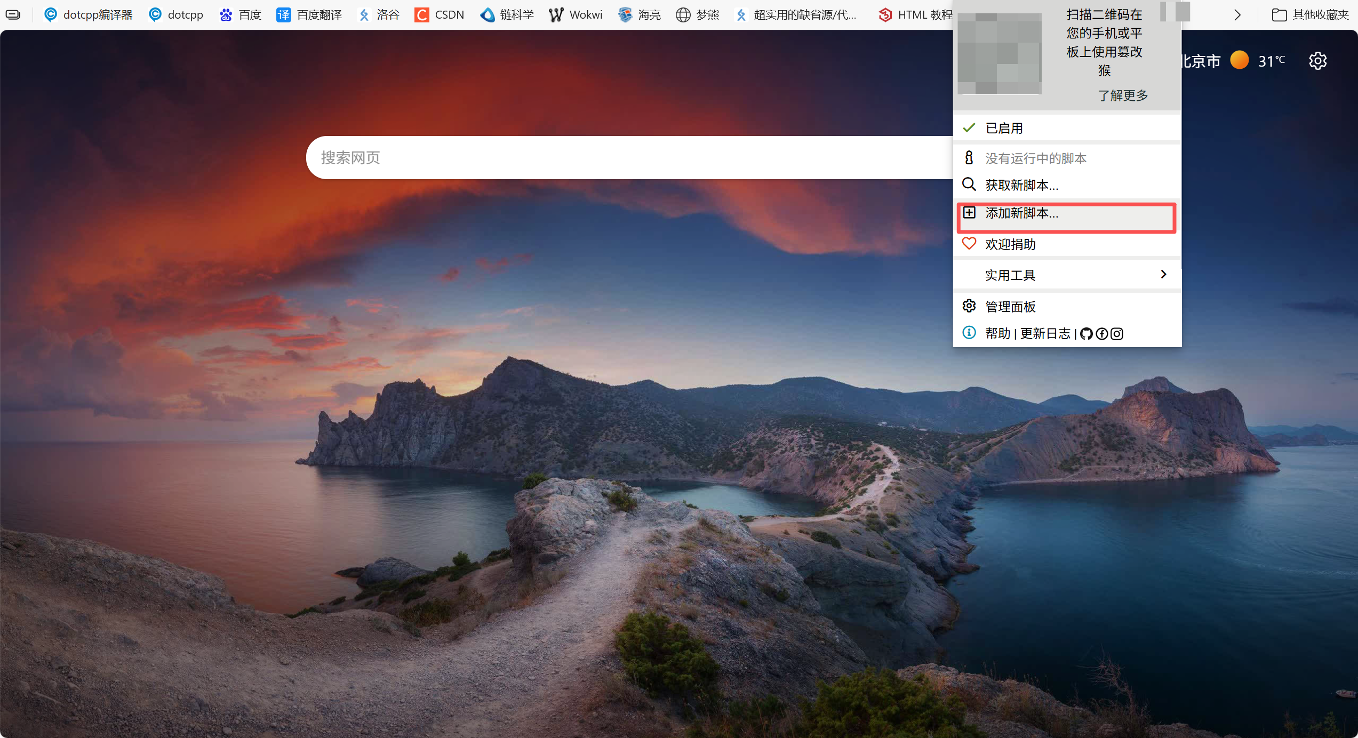The width and height of the screenshot is (1358, 738).
Task: Click the 欢迎捐助 donate entry
Action: (x=1010, y=244)
